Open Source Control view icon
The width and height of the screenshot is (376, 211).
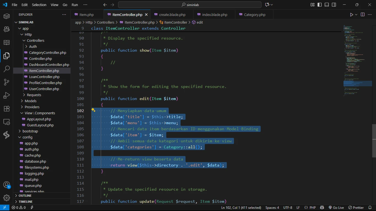(7, 82)
